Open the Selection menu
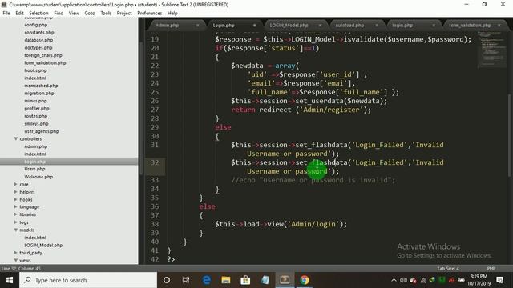This screenshot has width=513, height=288. coord(38,13)
